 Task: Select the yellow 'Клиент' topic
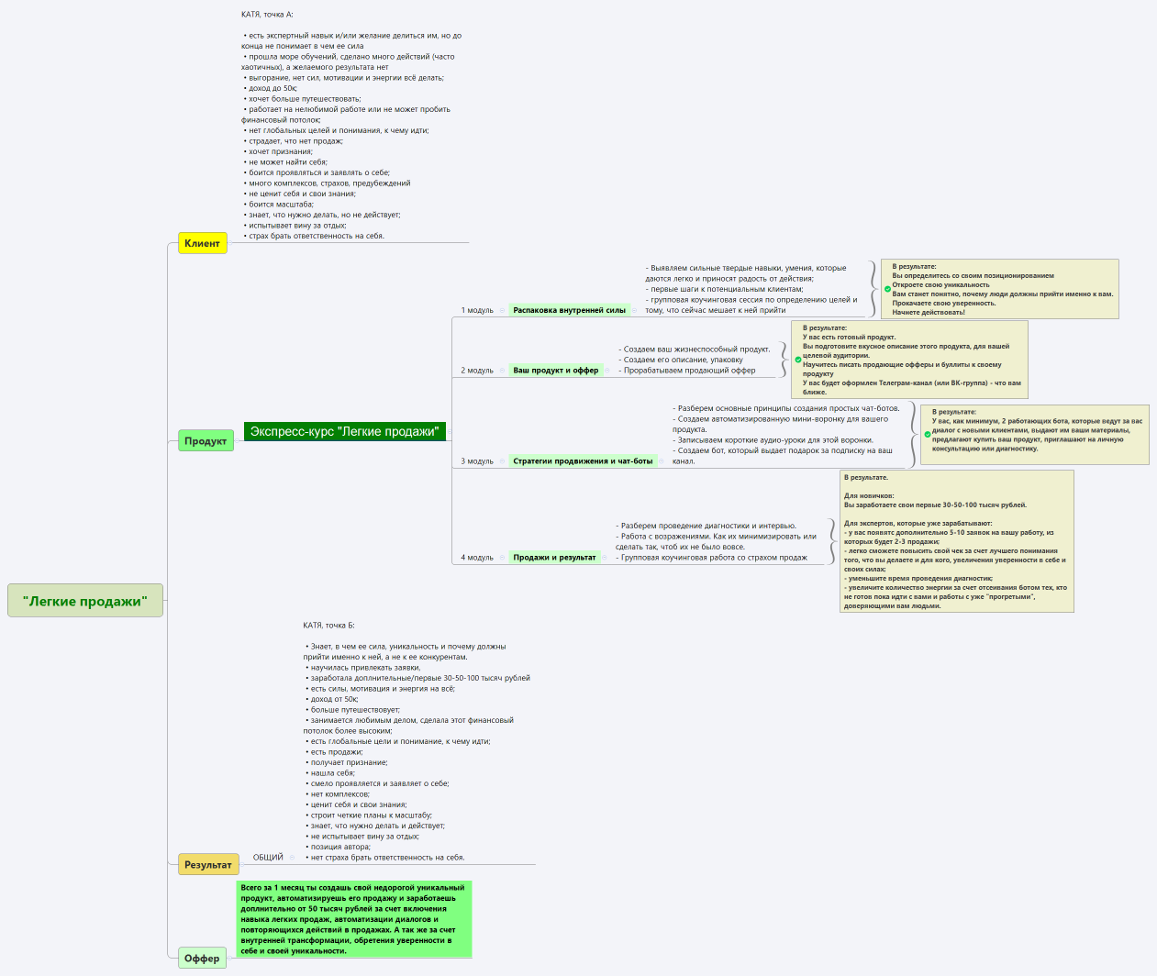click(202, 243)
